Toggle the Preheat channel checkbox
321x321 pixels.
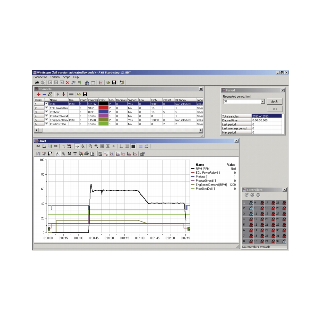click(47, 112)
